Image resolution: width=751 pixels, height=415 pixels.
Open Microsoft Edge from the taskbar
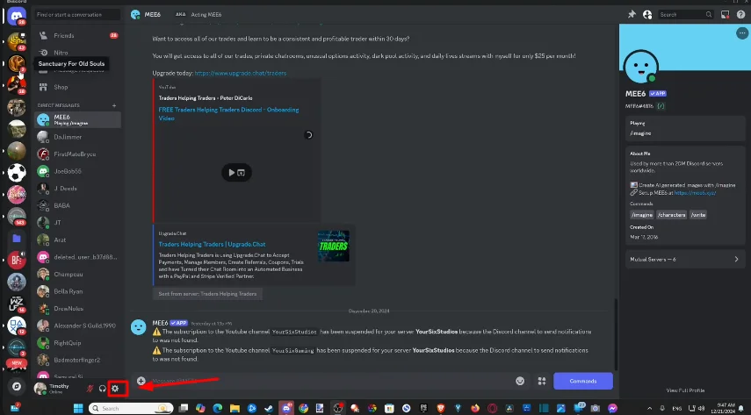[218, 408]
